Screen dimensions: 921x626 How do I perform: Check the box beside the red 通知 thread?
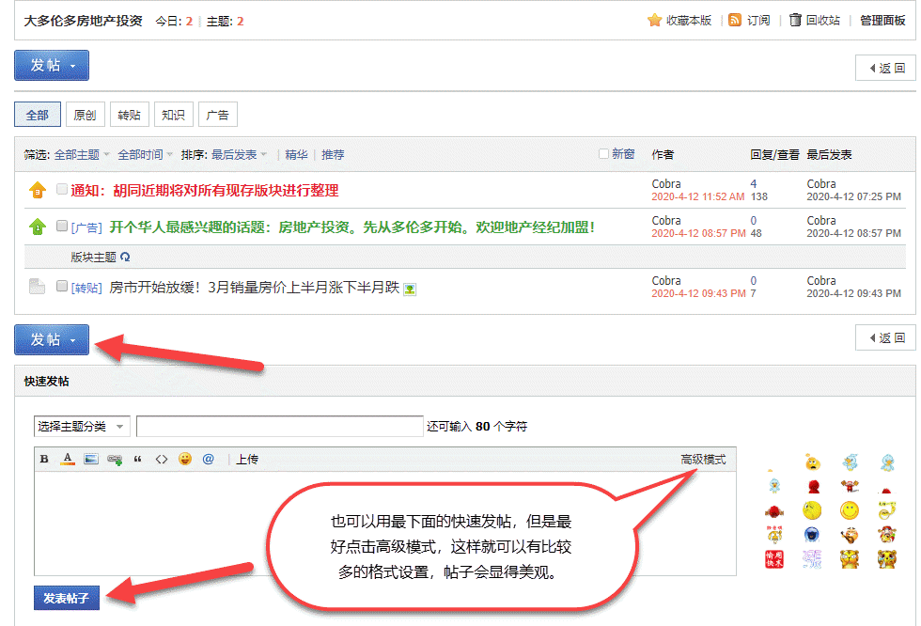62,189
